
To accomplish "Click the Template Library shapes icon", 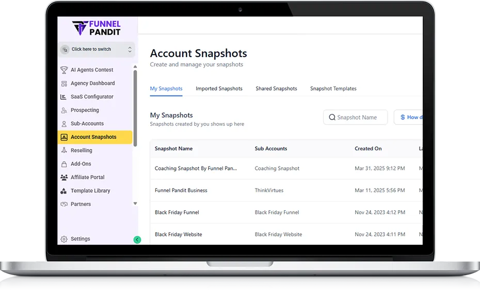I will (63, 191).
